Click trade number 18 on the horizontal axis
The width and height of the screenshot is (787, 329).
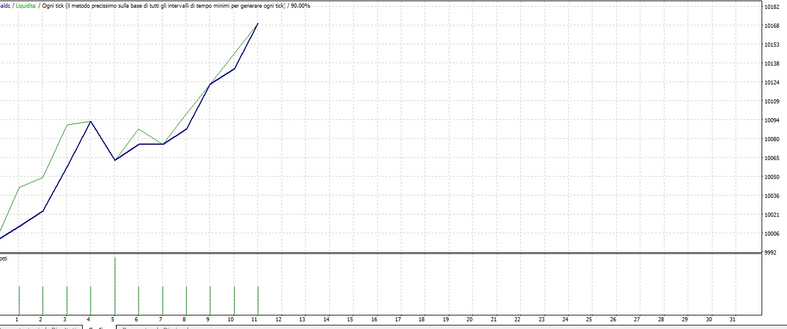[x=422, y=319]
